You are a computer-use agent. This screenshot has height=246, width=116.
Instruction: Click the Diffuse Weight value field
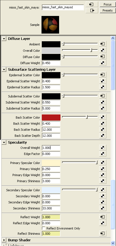(51, 63)
